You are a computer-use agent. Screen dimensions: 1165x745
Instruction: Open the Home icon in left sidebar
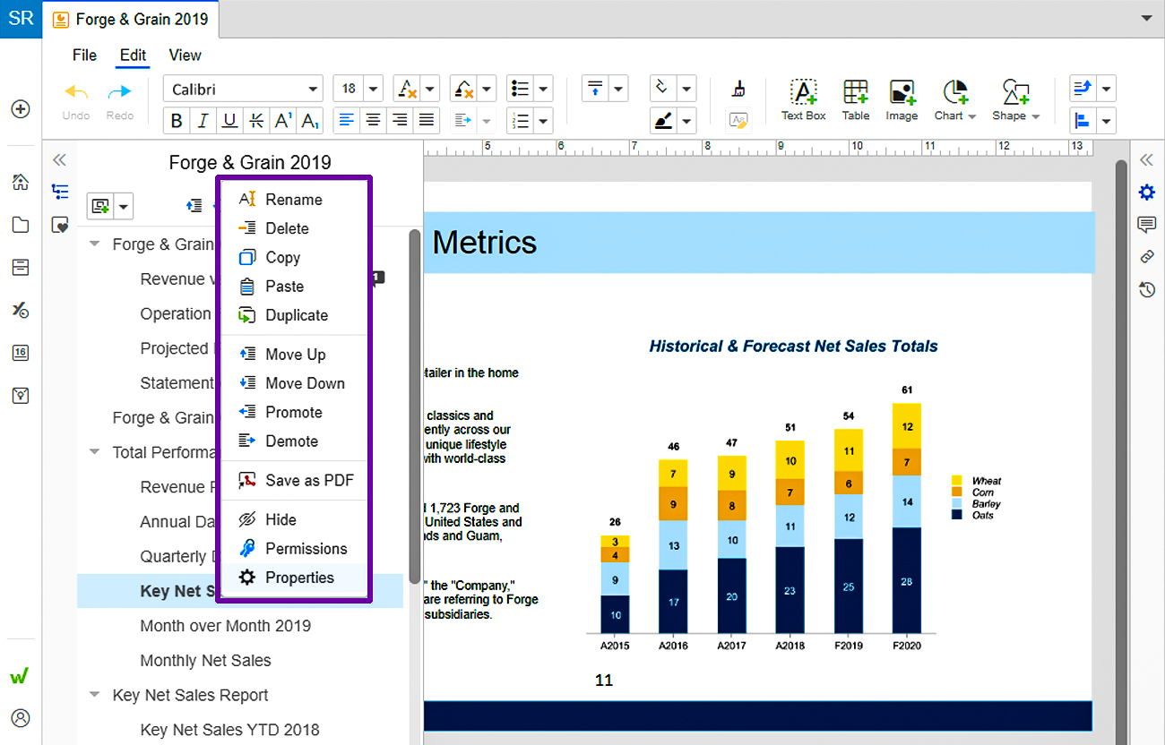(x=20, y=182)
